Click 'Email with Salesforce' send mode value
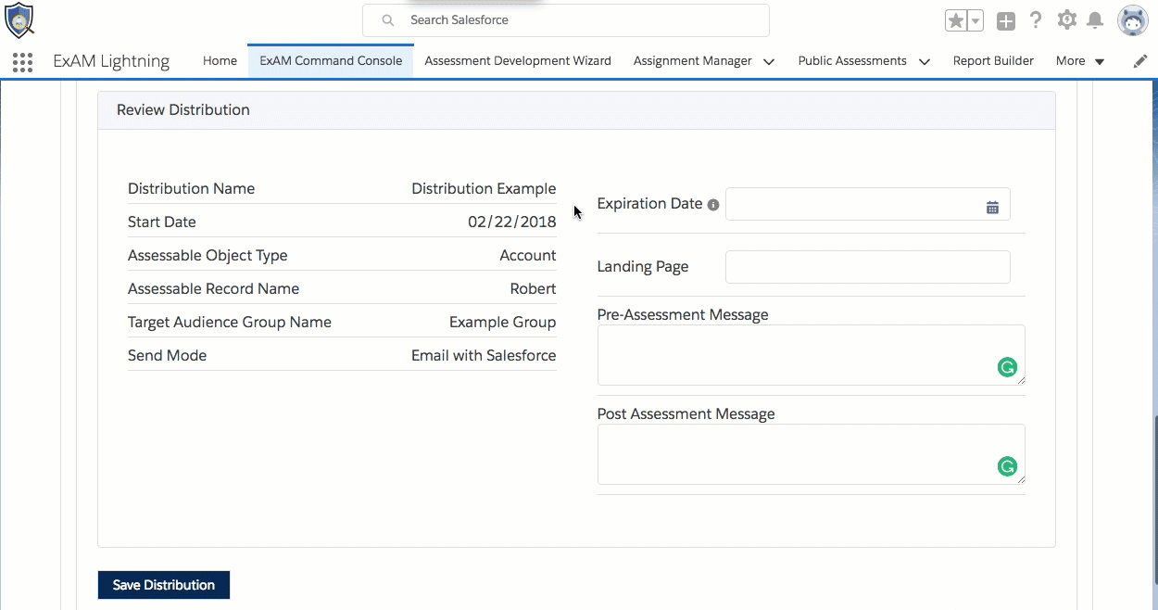Viewport: 1158px width, 610px height. (x=484, y=355)
